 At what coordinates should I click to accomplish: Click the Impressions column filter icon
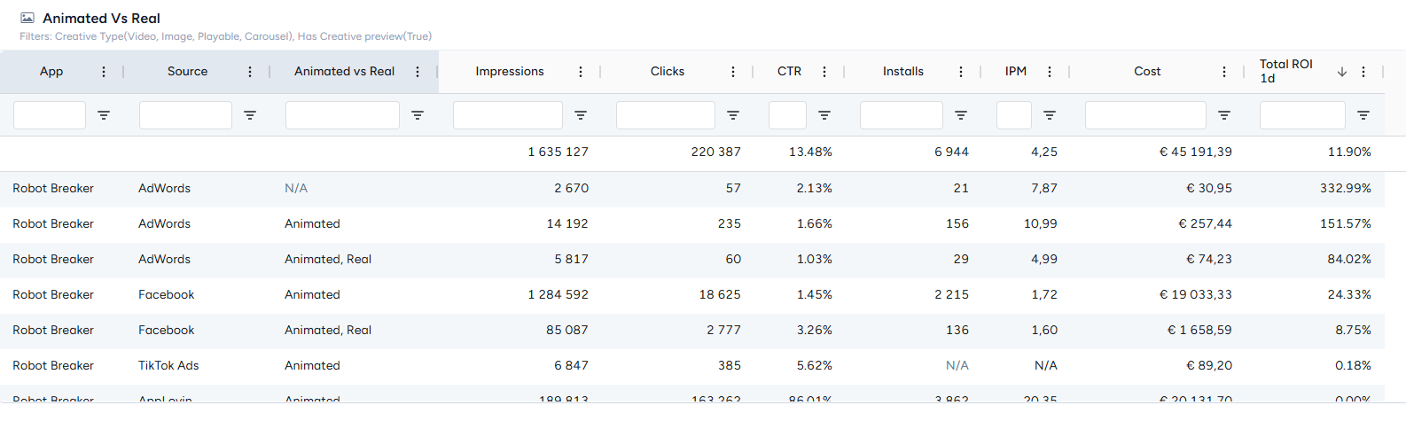pos(581,115)
